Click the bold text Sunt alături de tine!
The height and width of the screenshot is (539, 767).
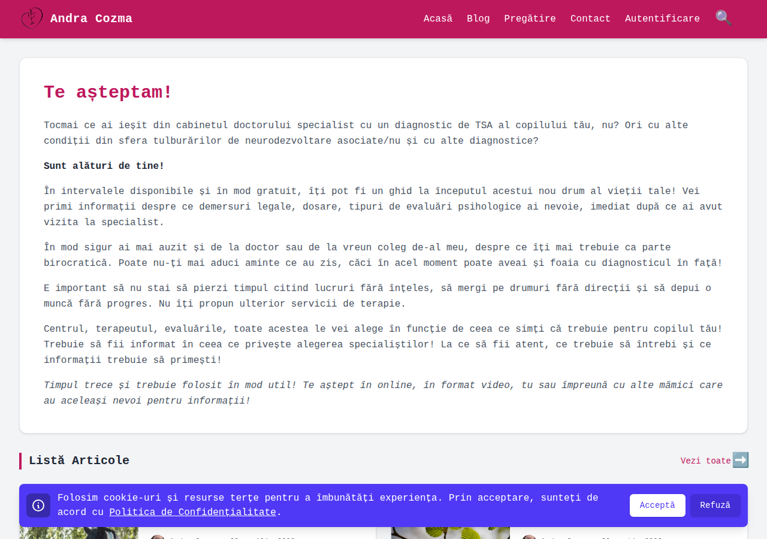click(x=104, y=166)
